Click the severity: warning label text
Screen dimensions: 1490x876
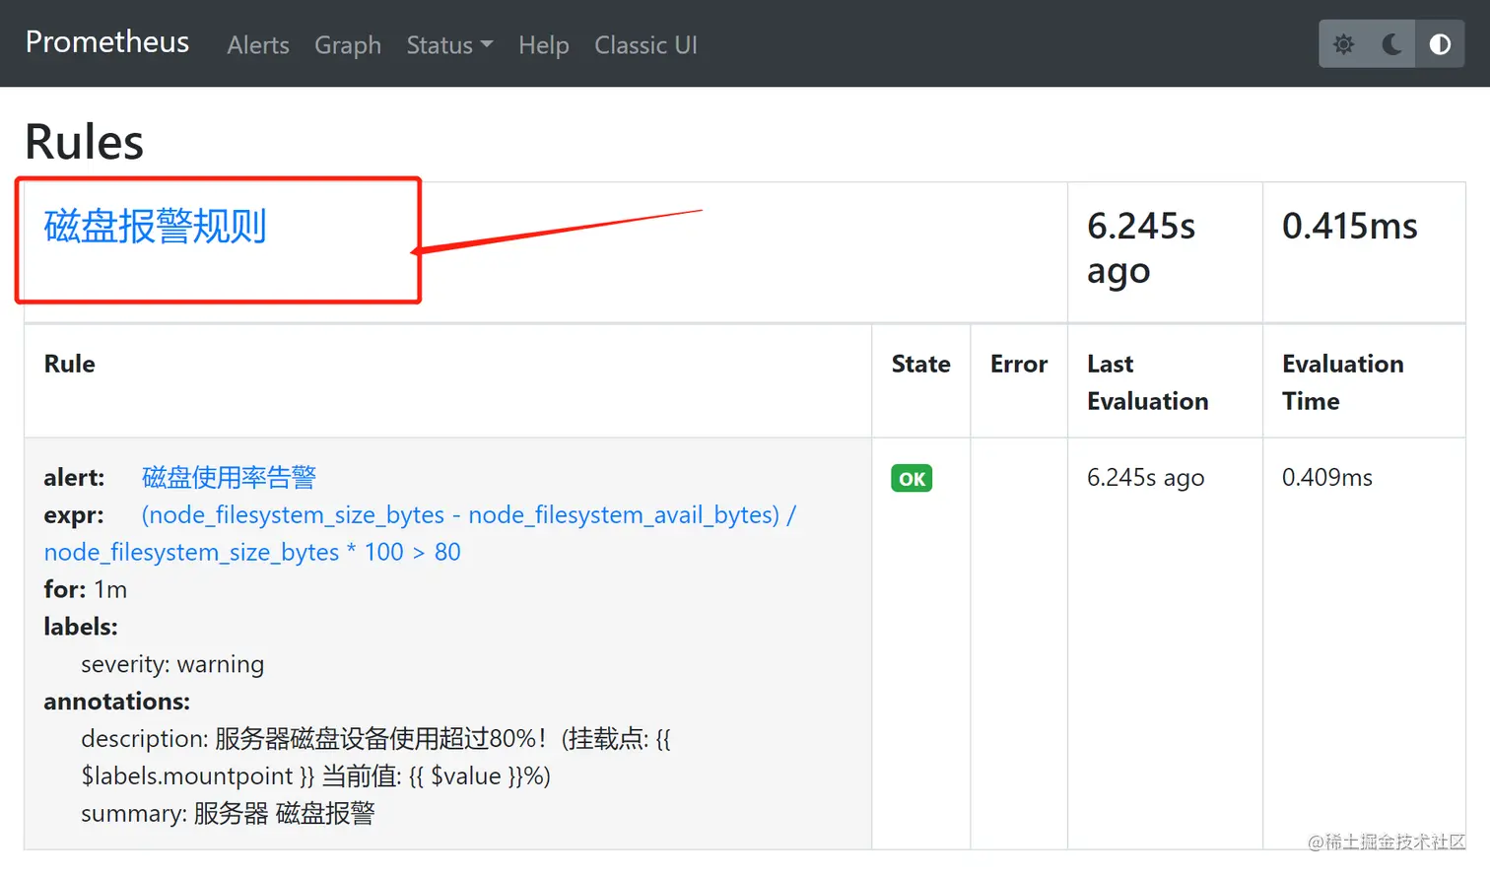pos(172,664)
